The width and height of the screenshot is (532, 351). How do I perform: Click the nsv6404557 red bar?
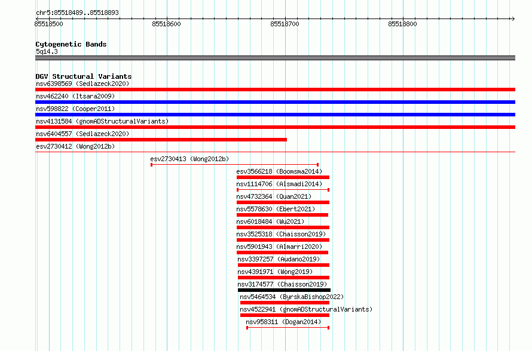tap(161, 140)
